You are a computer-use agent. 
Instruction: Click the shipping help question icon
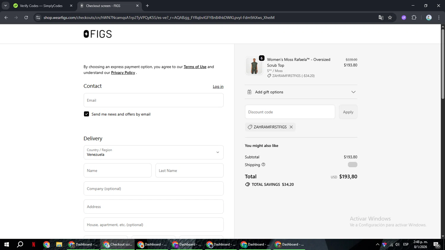[x=263, y=165]
